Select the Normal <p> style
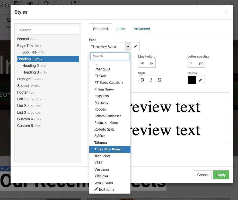Screen dimensions: 238x200 [x=48, y=39]
